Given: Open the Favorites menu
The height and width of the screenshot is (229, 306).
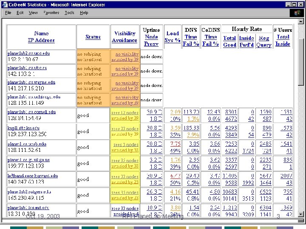Looking at the screenshot, I should [x=51, y=13].
